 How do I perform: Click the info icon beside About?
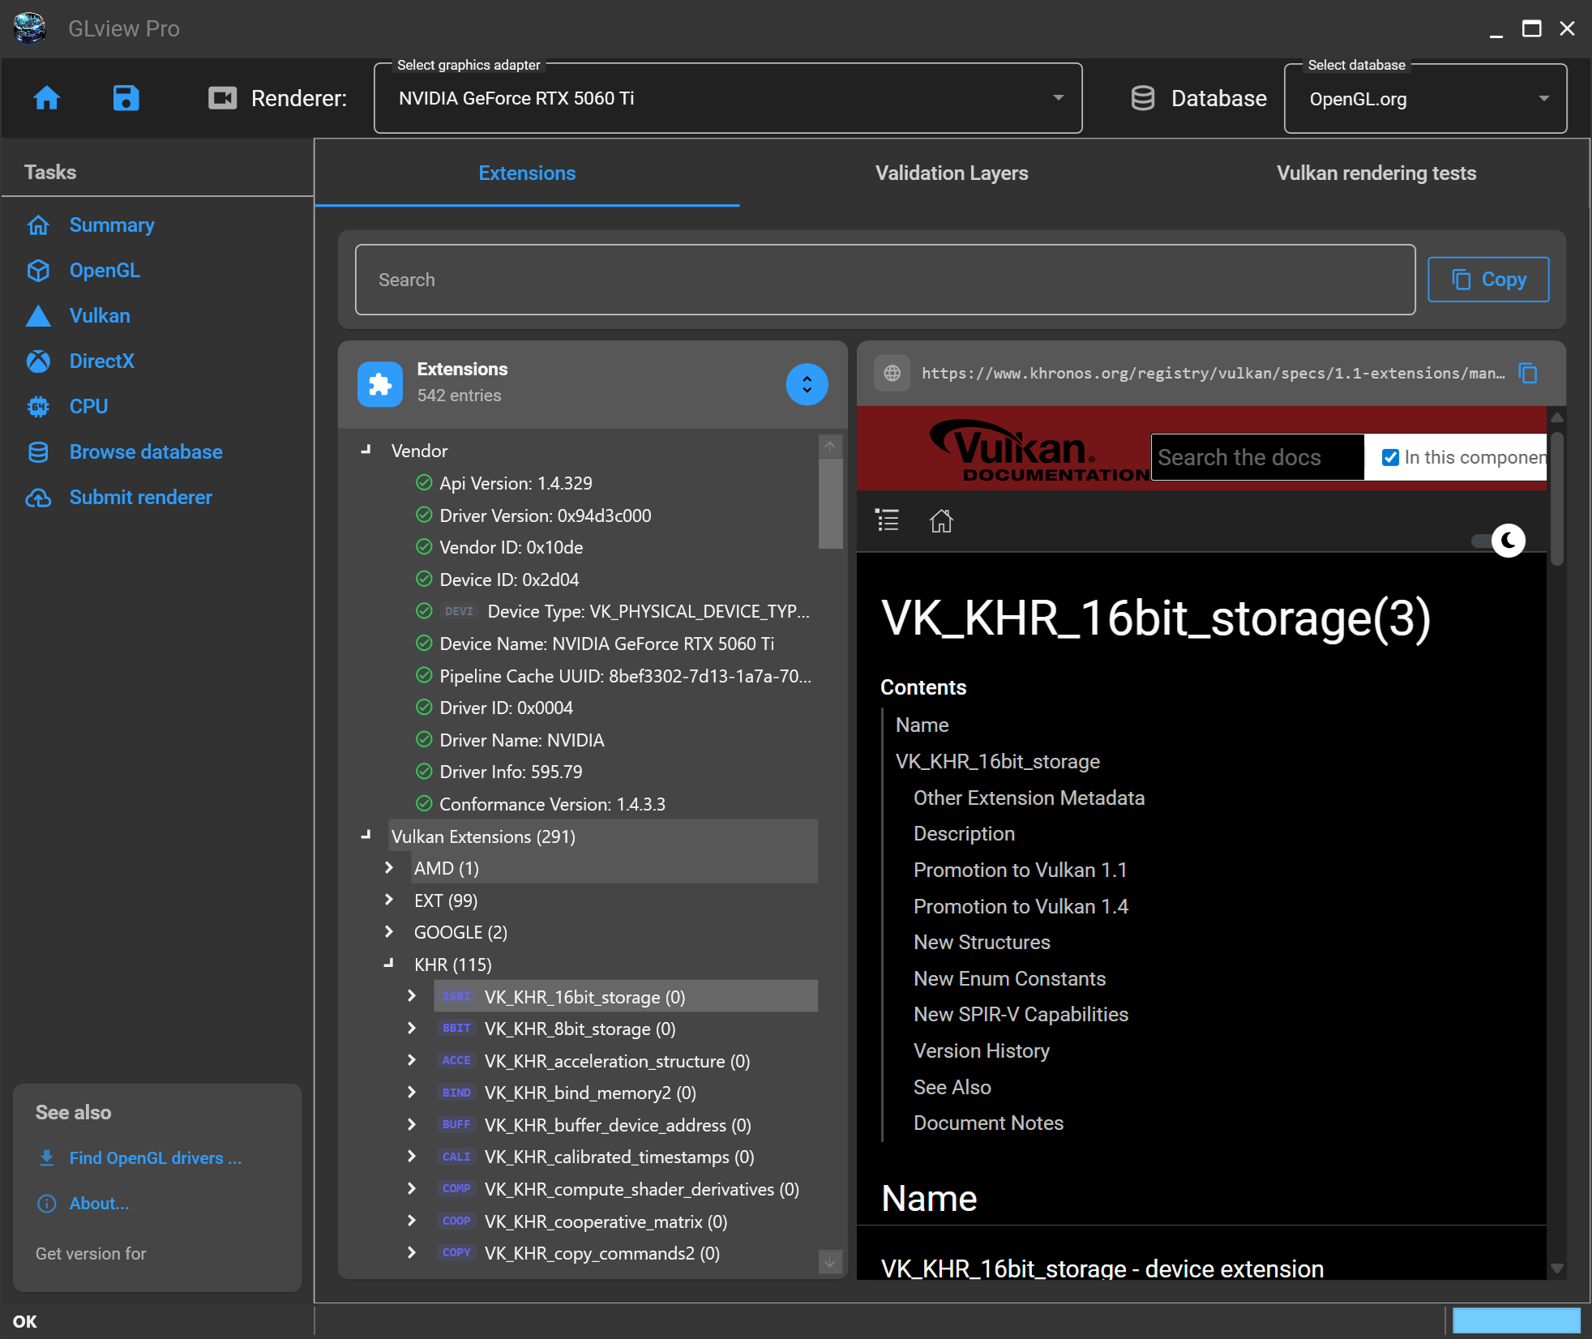[x=47, y=1204]
